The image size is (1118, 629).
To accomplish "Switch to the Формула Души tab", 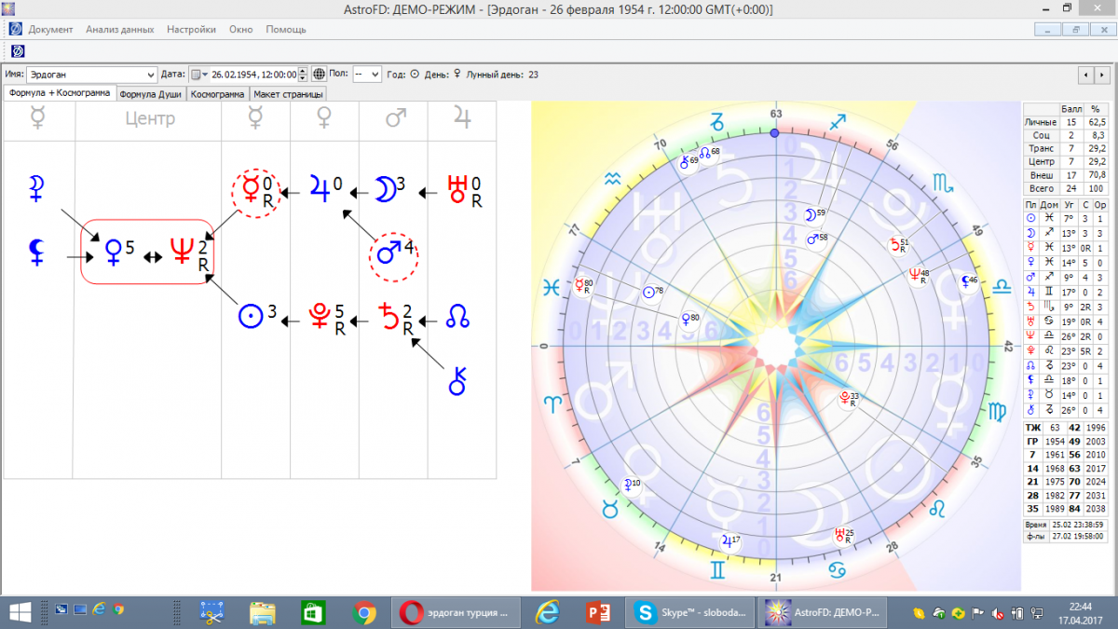I will click(151, 94).
